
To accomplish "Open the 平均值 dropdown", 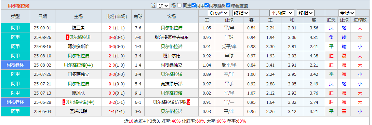I will (282, 13).
